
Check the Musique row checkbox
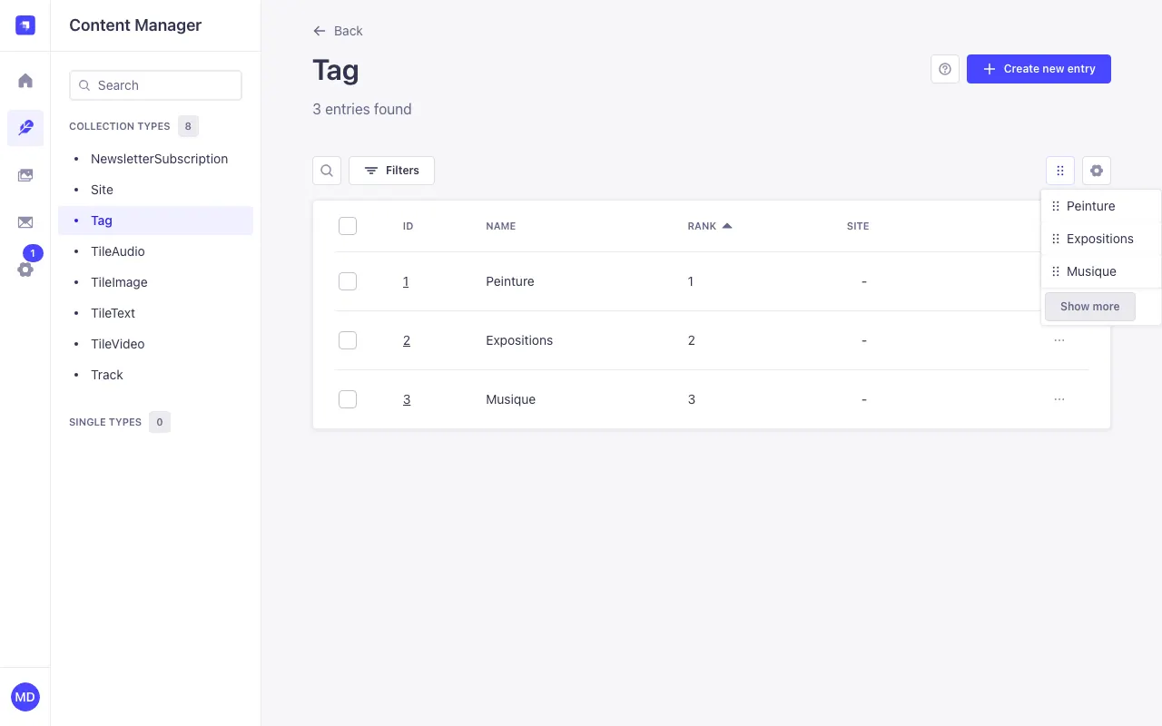tap(348, 399)
